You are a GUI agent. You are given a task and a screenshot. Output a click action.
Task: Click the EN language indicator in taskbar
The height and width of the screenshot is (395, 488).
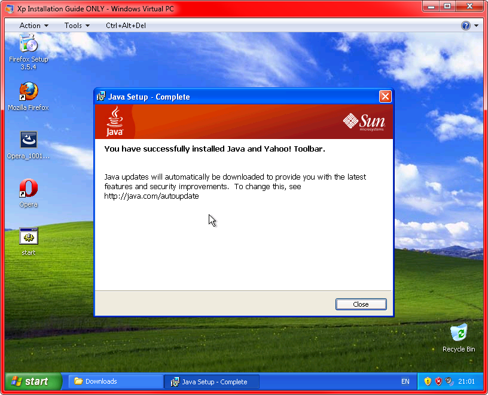pos(405,381)
